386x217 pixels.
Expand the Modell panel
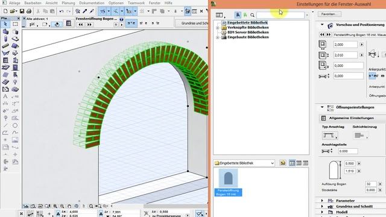322,212
